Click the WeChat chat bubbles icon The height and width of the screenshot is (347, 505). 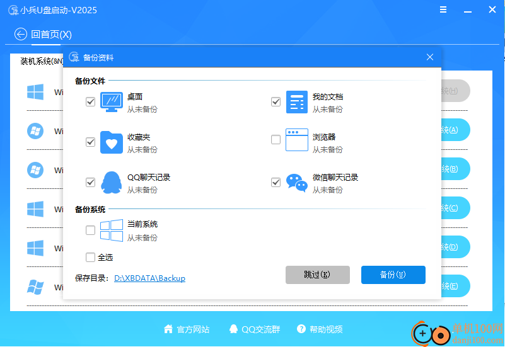tap(296, 183)
